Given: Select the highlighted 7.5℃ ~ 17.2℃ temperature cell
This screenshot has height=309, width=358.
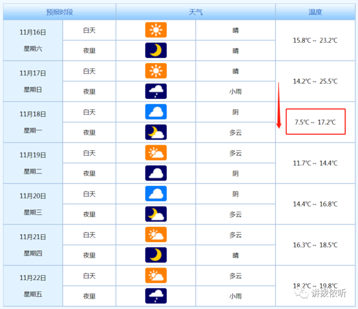Looking at the screenshot, I should point(315,122).
